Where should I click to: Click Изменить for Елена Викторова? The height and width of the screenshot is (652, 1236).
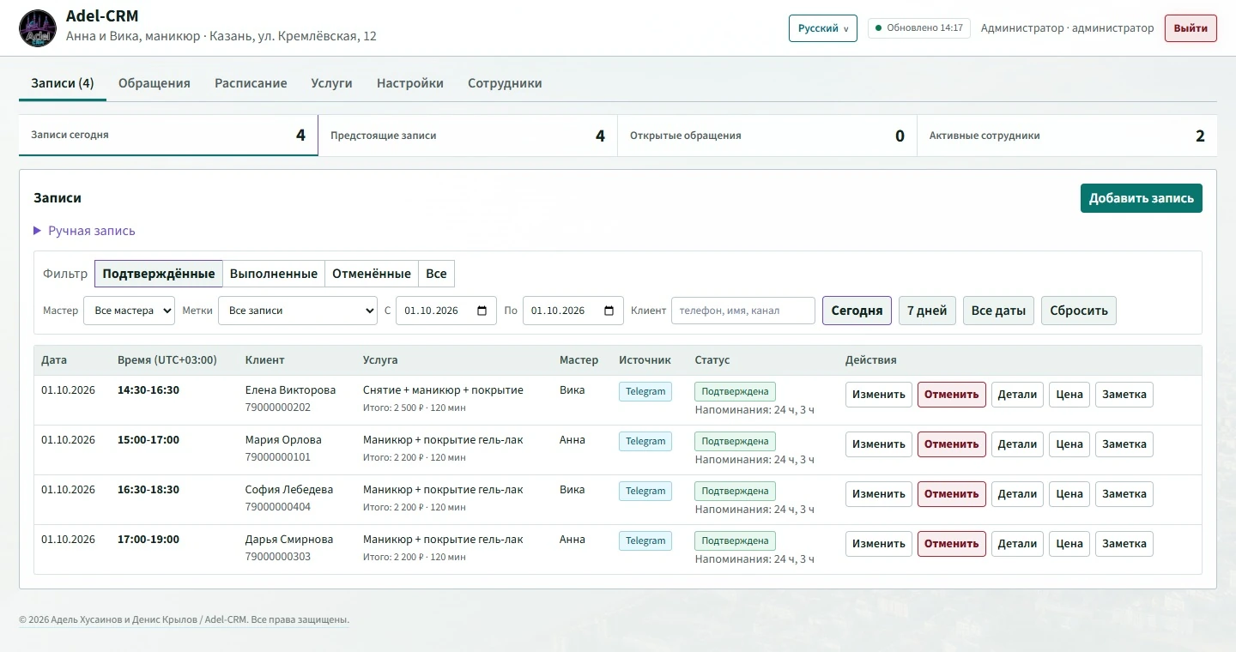coord(879,395)
